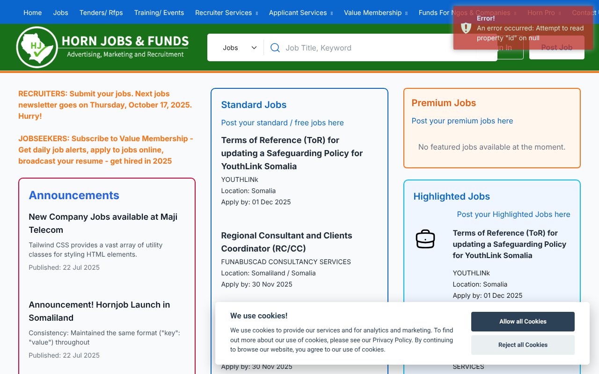The image size is (599, 374).
Task: Click Post your premium jobs here
Action: coord(462,121)
